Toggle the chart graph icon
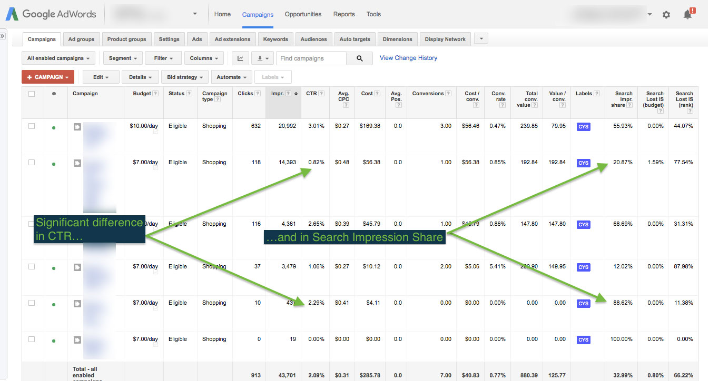The width and height of the screenshot is (709, 381). click(240, 58)
